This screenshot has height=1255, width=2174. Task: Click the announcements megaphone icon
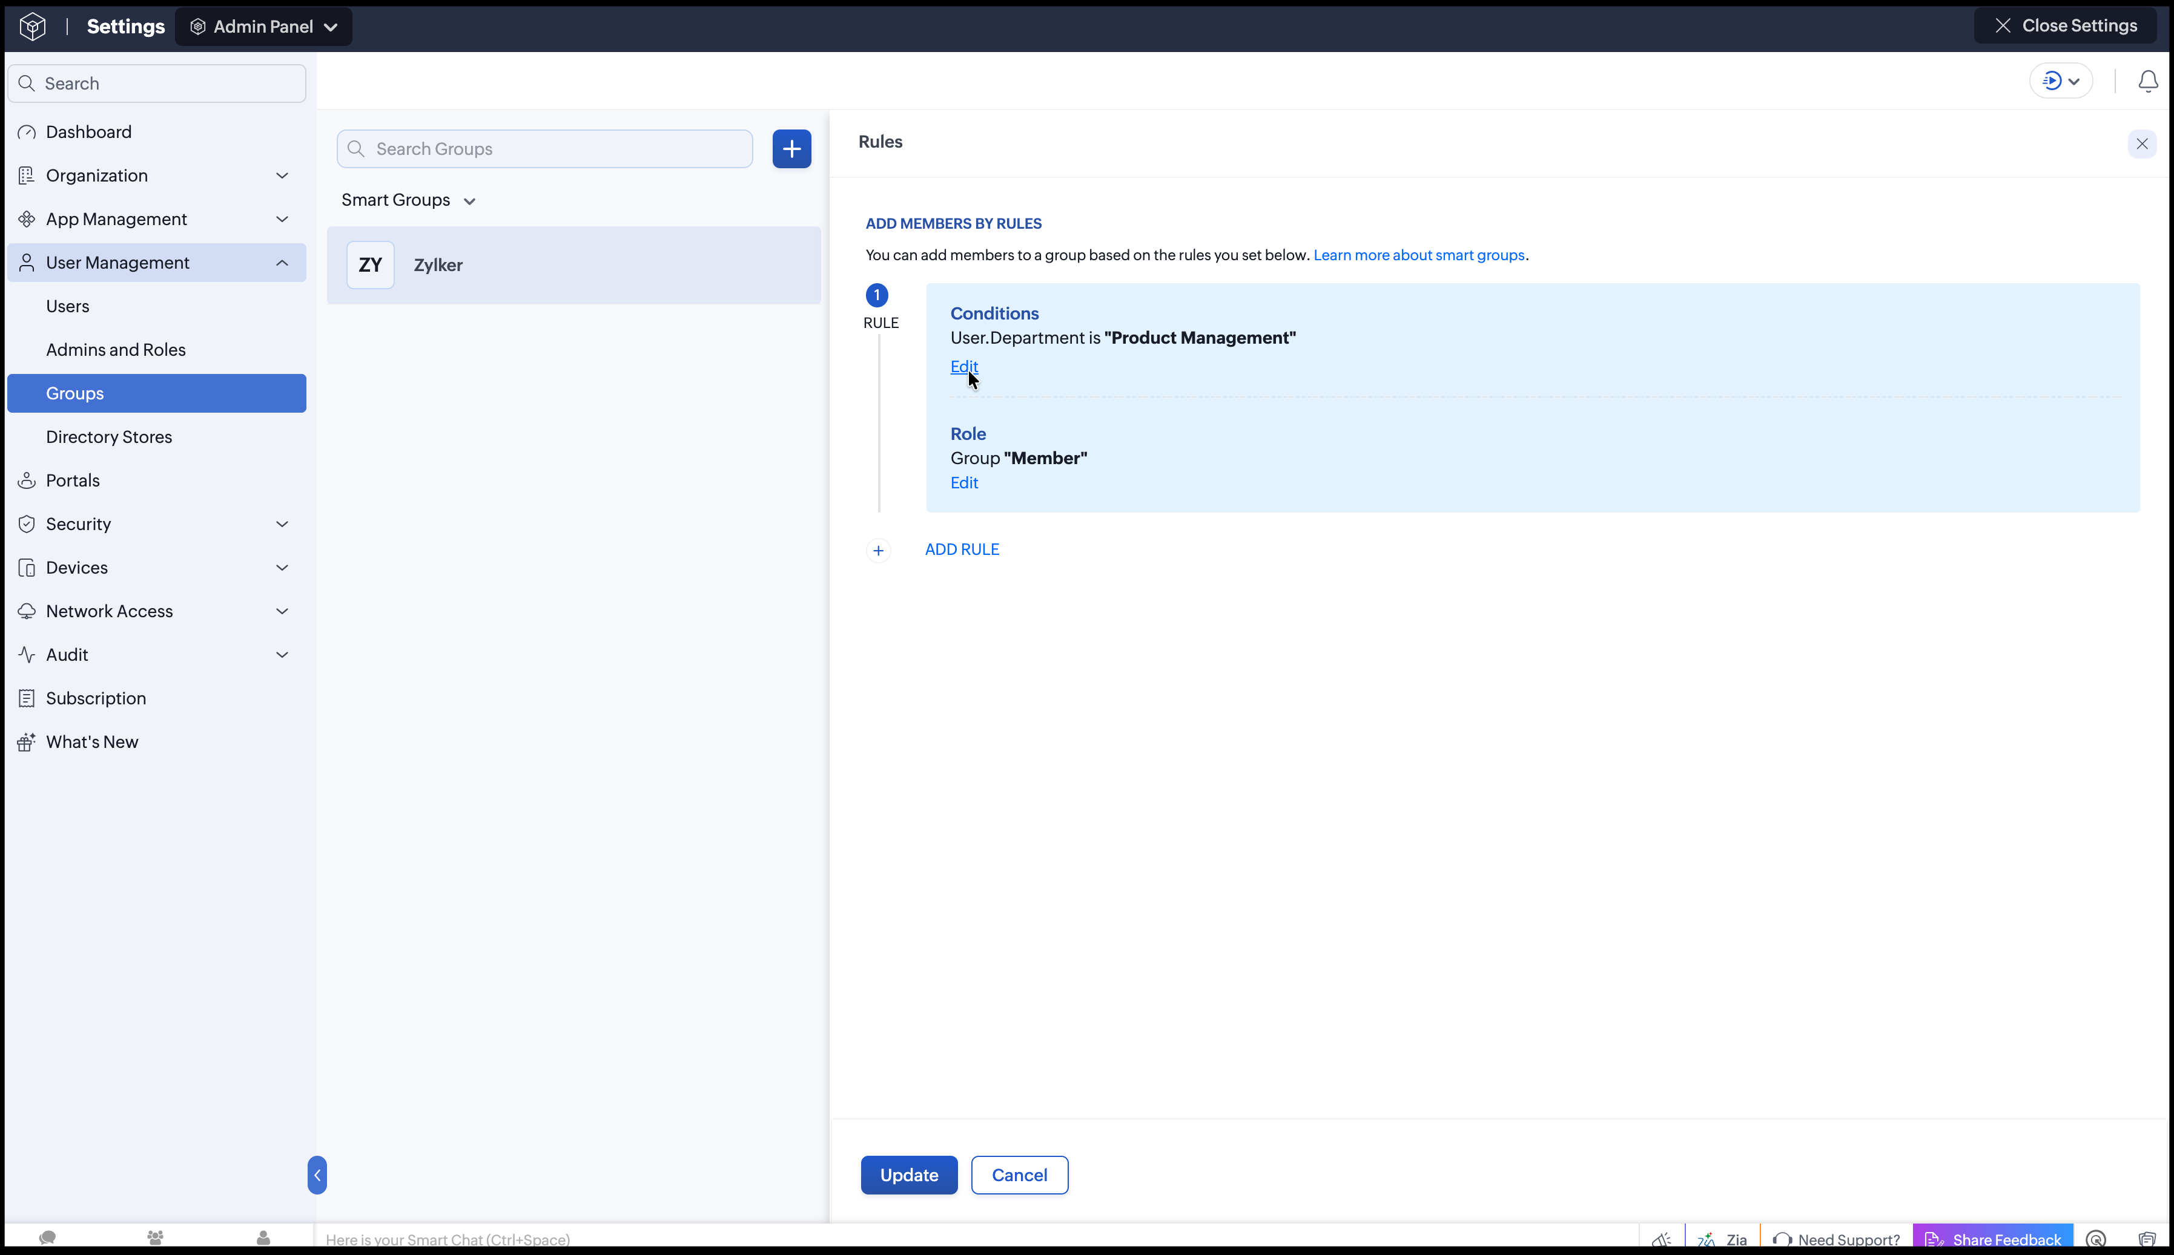tap(1661, 1239)
